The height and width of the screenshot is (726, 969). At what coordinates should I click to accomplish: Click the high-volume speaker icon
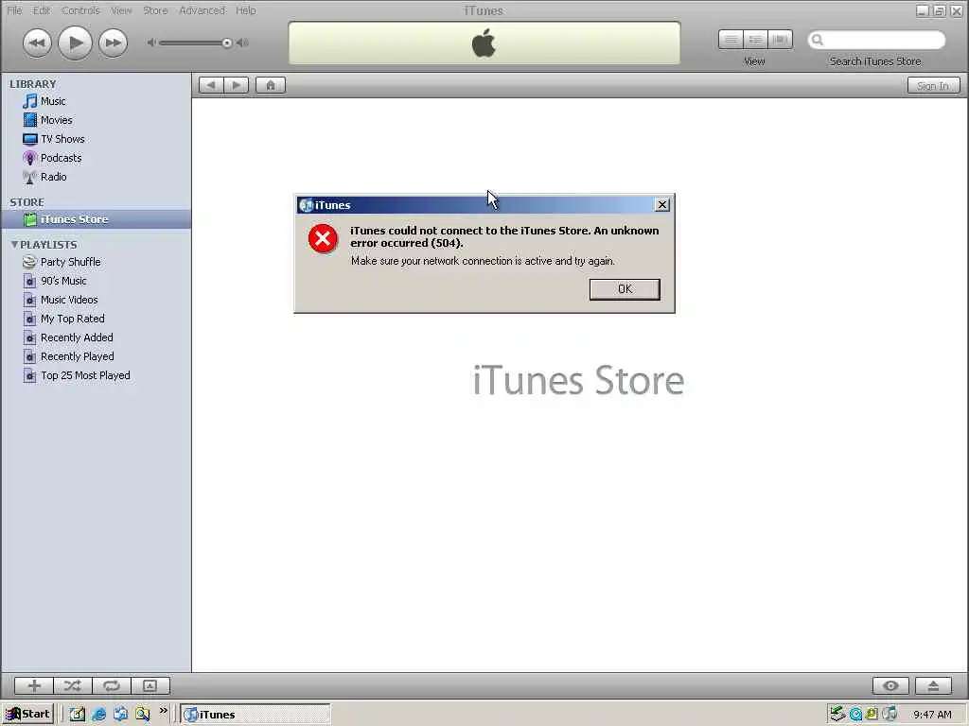[x=243, y=43]
